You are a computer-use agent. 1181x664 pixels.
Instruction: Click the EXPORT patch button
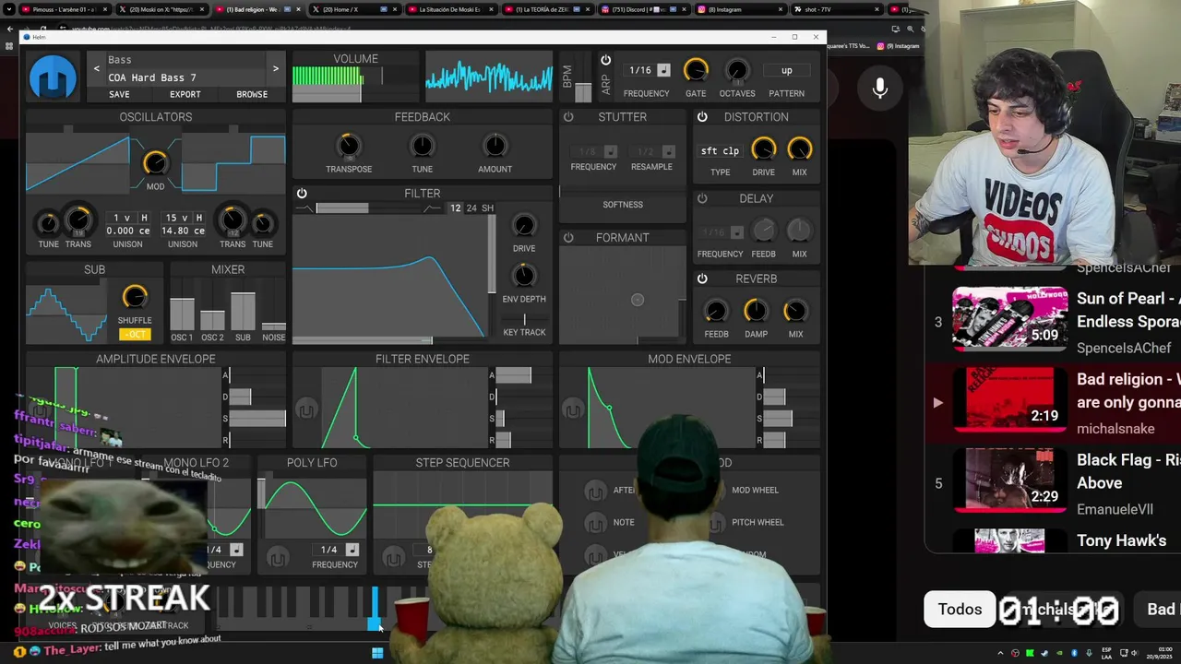185,94
